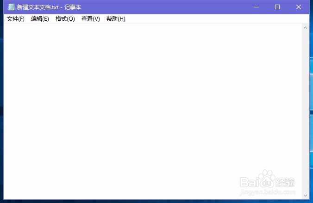Close the Notepad window
The image size is (313, 203).
click(299, 7)
